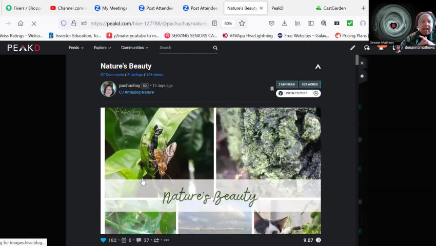Open a new browser tab
This screenshot has width=436, height=246.
(363, 8)
